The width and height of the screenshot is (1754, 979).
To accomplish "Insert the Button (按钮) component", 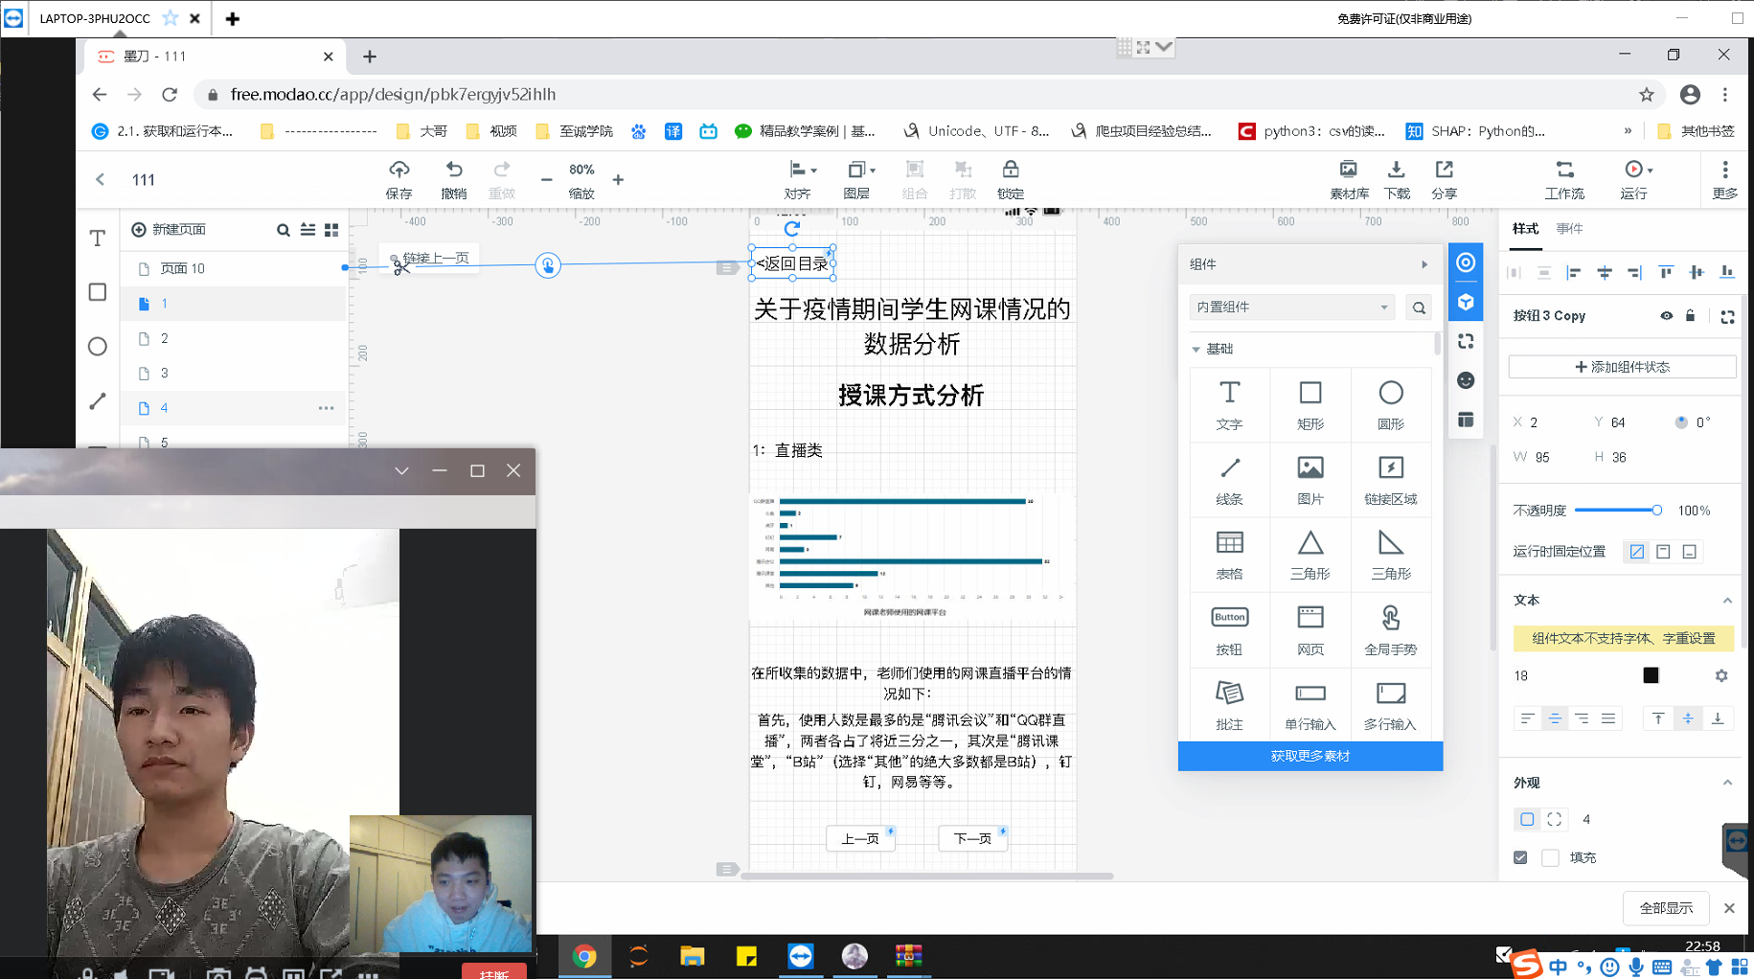I will pos(1229,629).
